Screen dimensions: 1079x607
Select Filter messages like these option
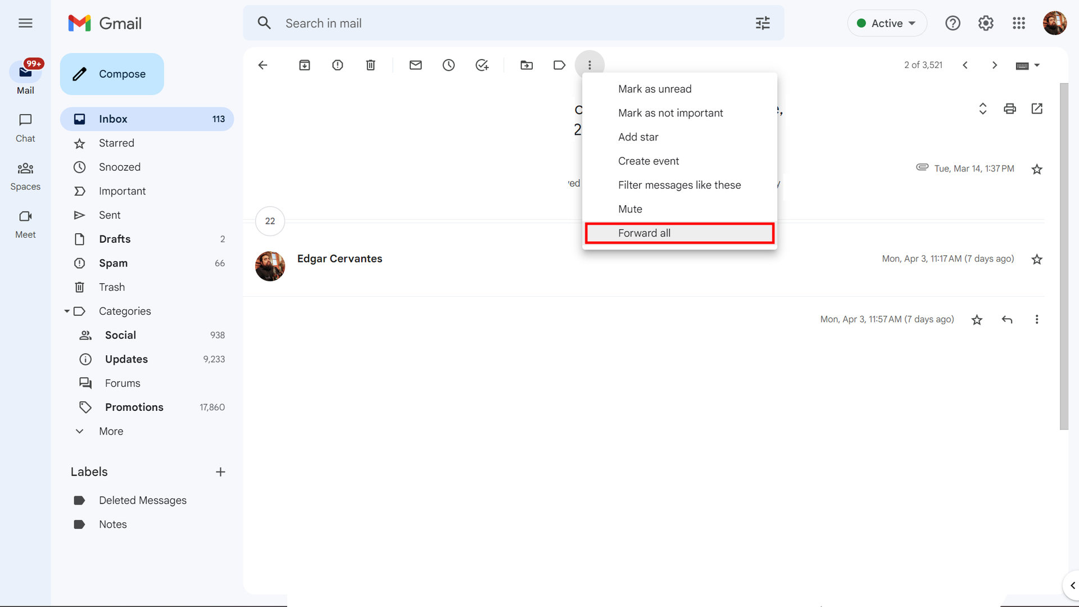(x=679, y=184)
